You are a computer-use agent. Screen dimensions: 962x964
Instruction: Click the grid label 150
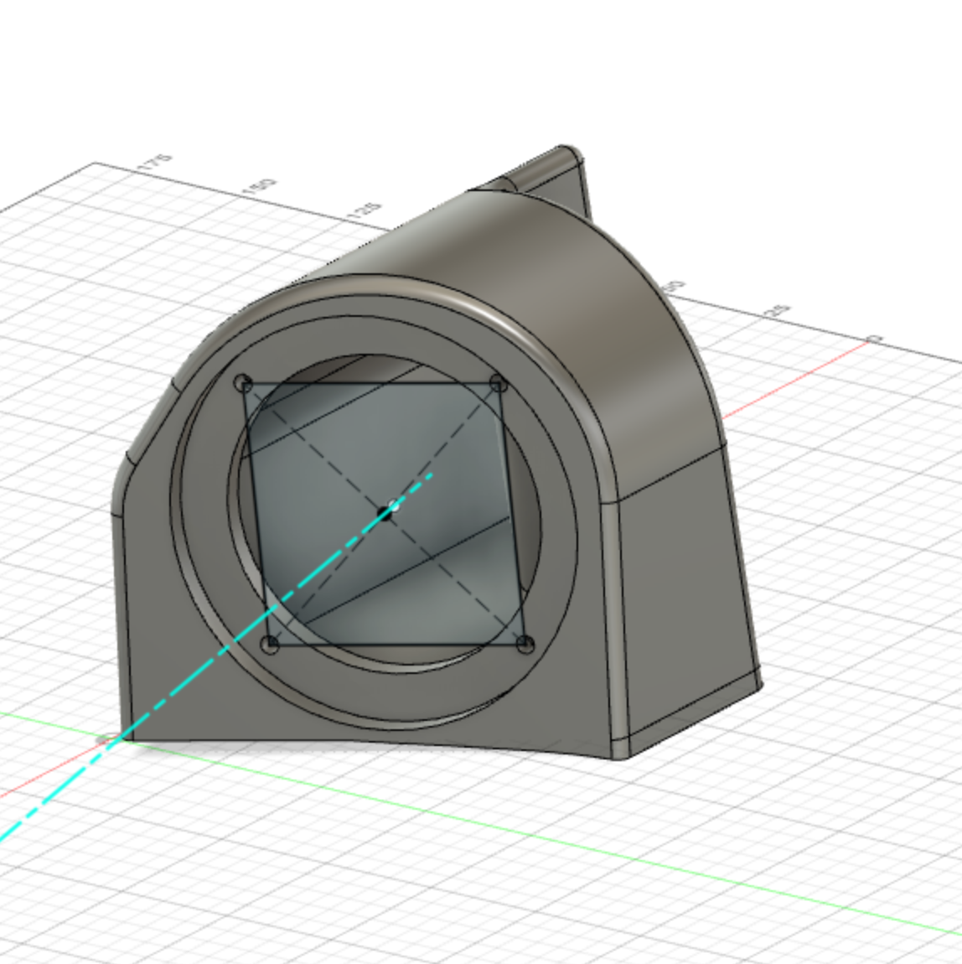pyautogui.click(x=263, y=186)
